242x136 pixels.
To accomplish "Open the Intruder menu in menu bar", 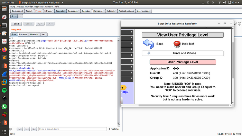I will [x=29, y=7].
